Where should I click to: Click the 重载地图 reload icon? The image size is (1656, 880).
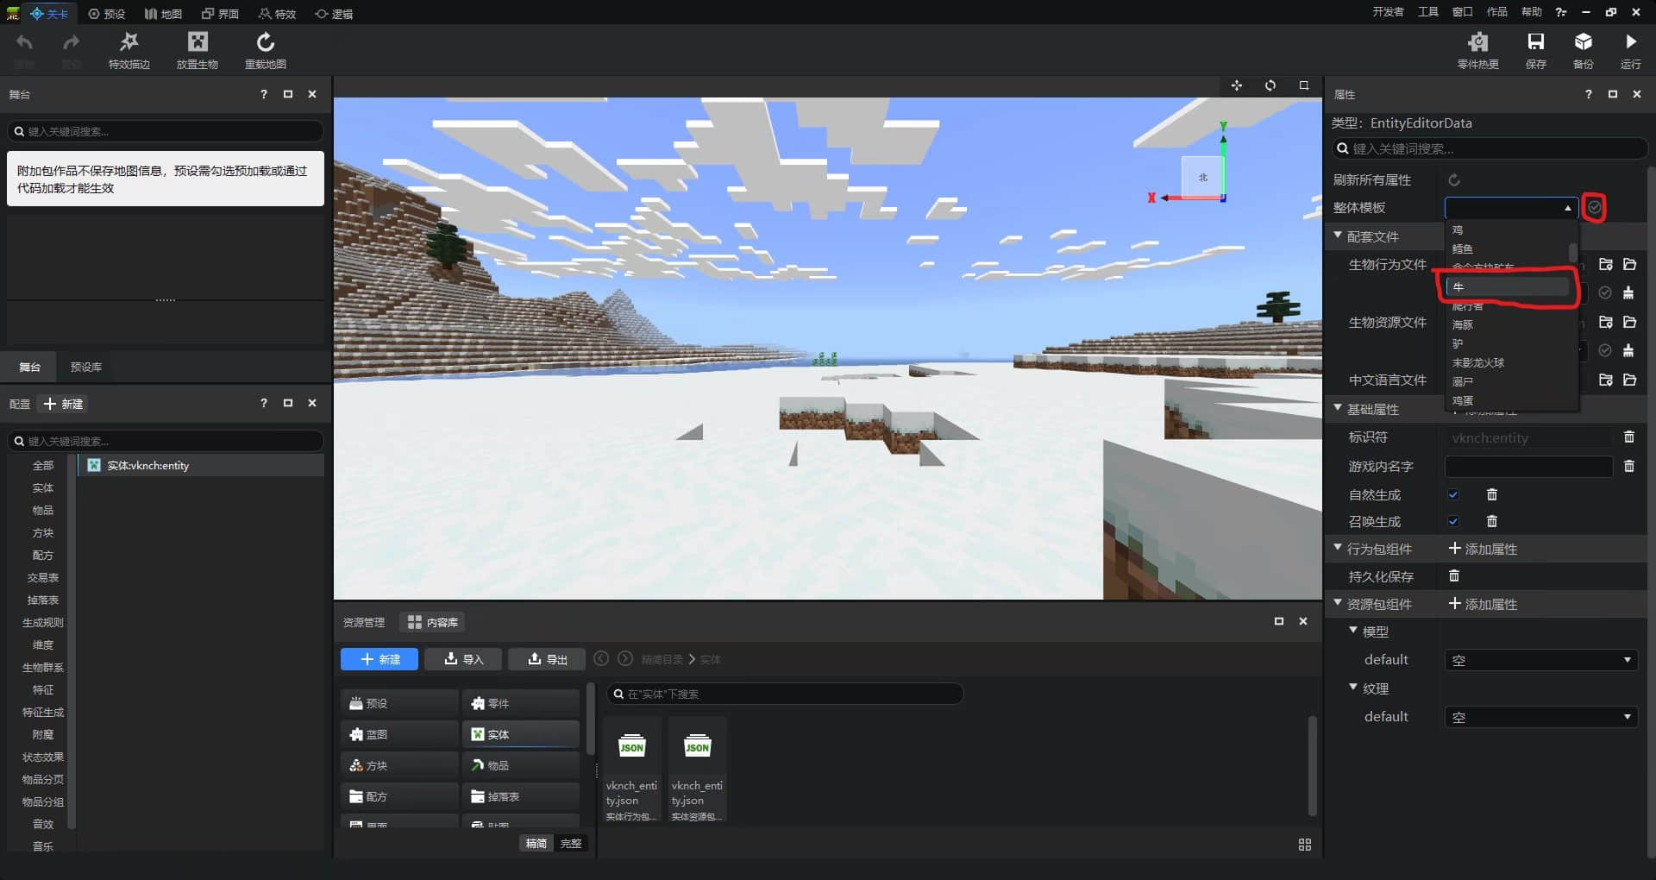(266, 42)
